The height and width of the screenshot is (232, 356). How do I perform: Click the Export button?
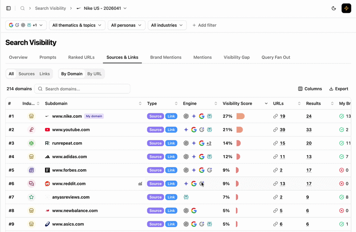coord(339,89)
